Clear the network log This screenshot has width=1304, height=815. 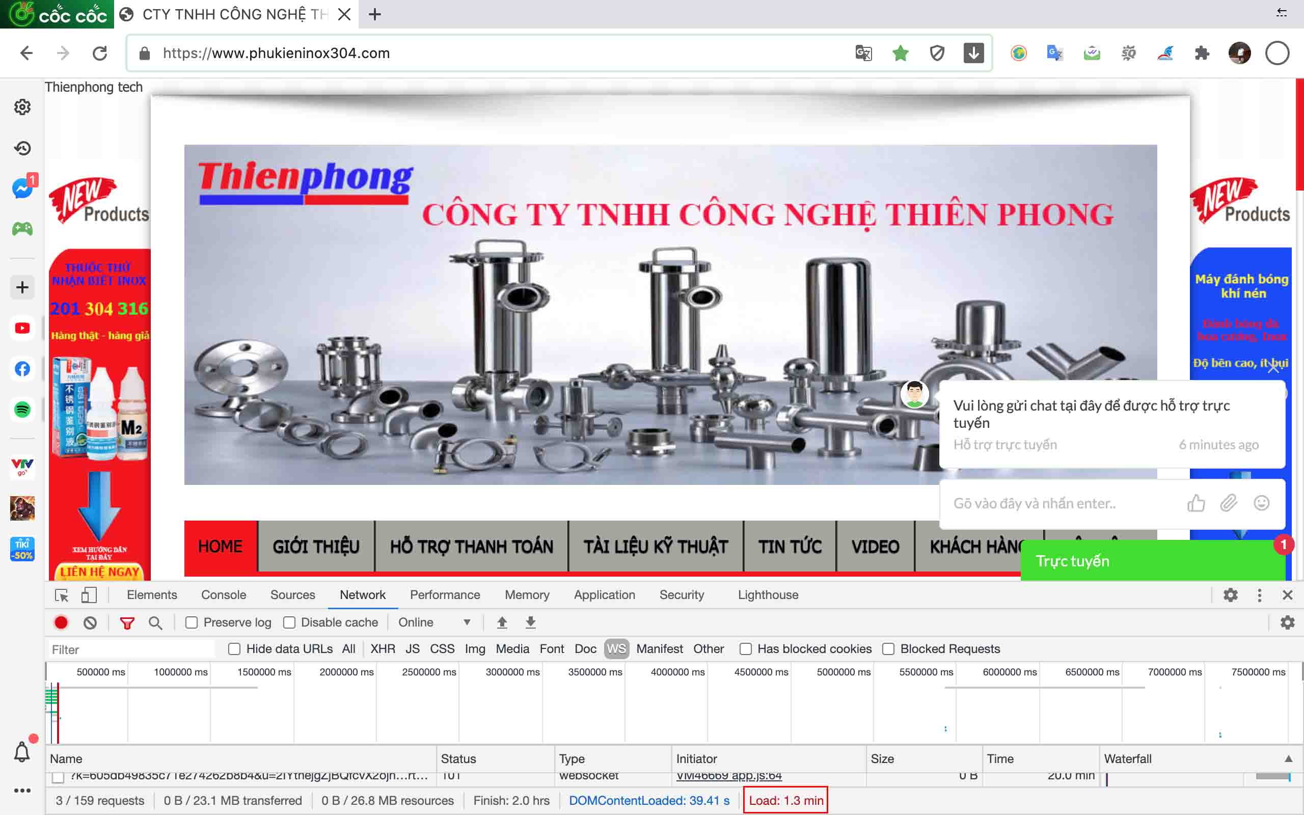90,622
